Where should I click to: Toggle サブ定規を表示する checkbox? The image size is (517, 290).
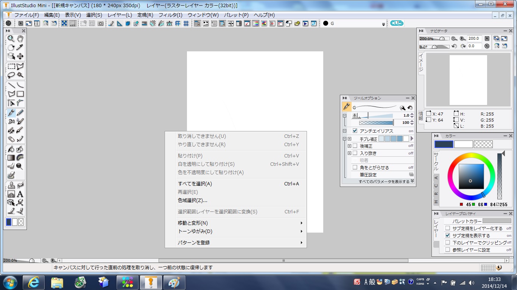point(448,235)
